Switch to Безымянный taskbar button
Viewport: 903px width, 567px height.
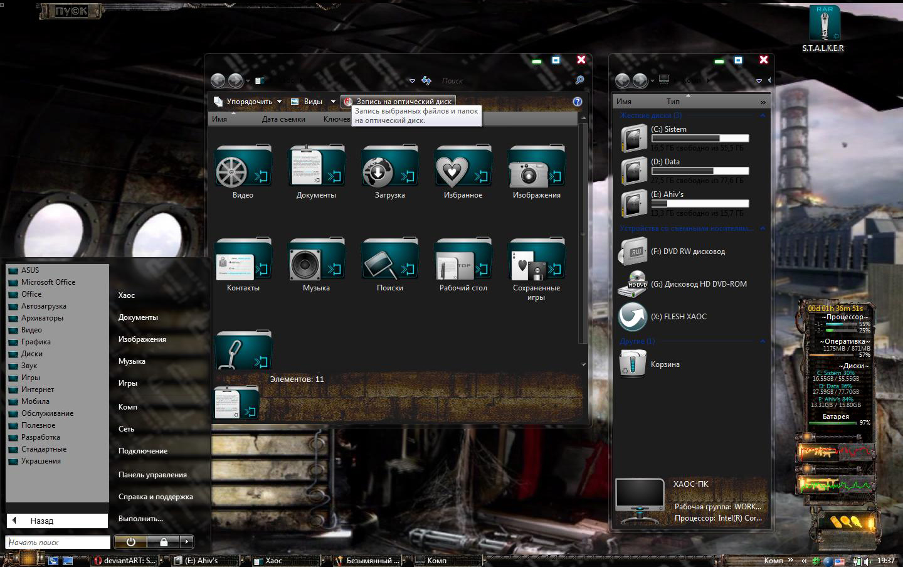click(x=367, y=561)
